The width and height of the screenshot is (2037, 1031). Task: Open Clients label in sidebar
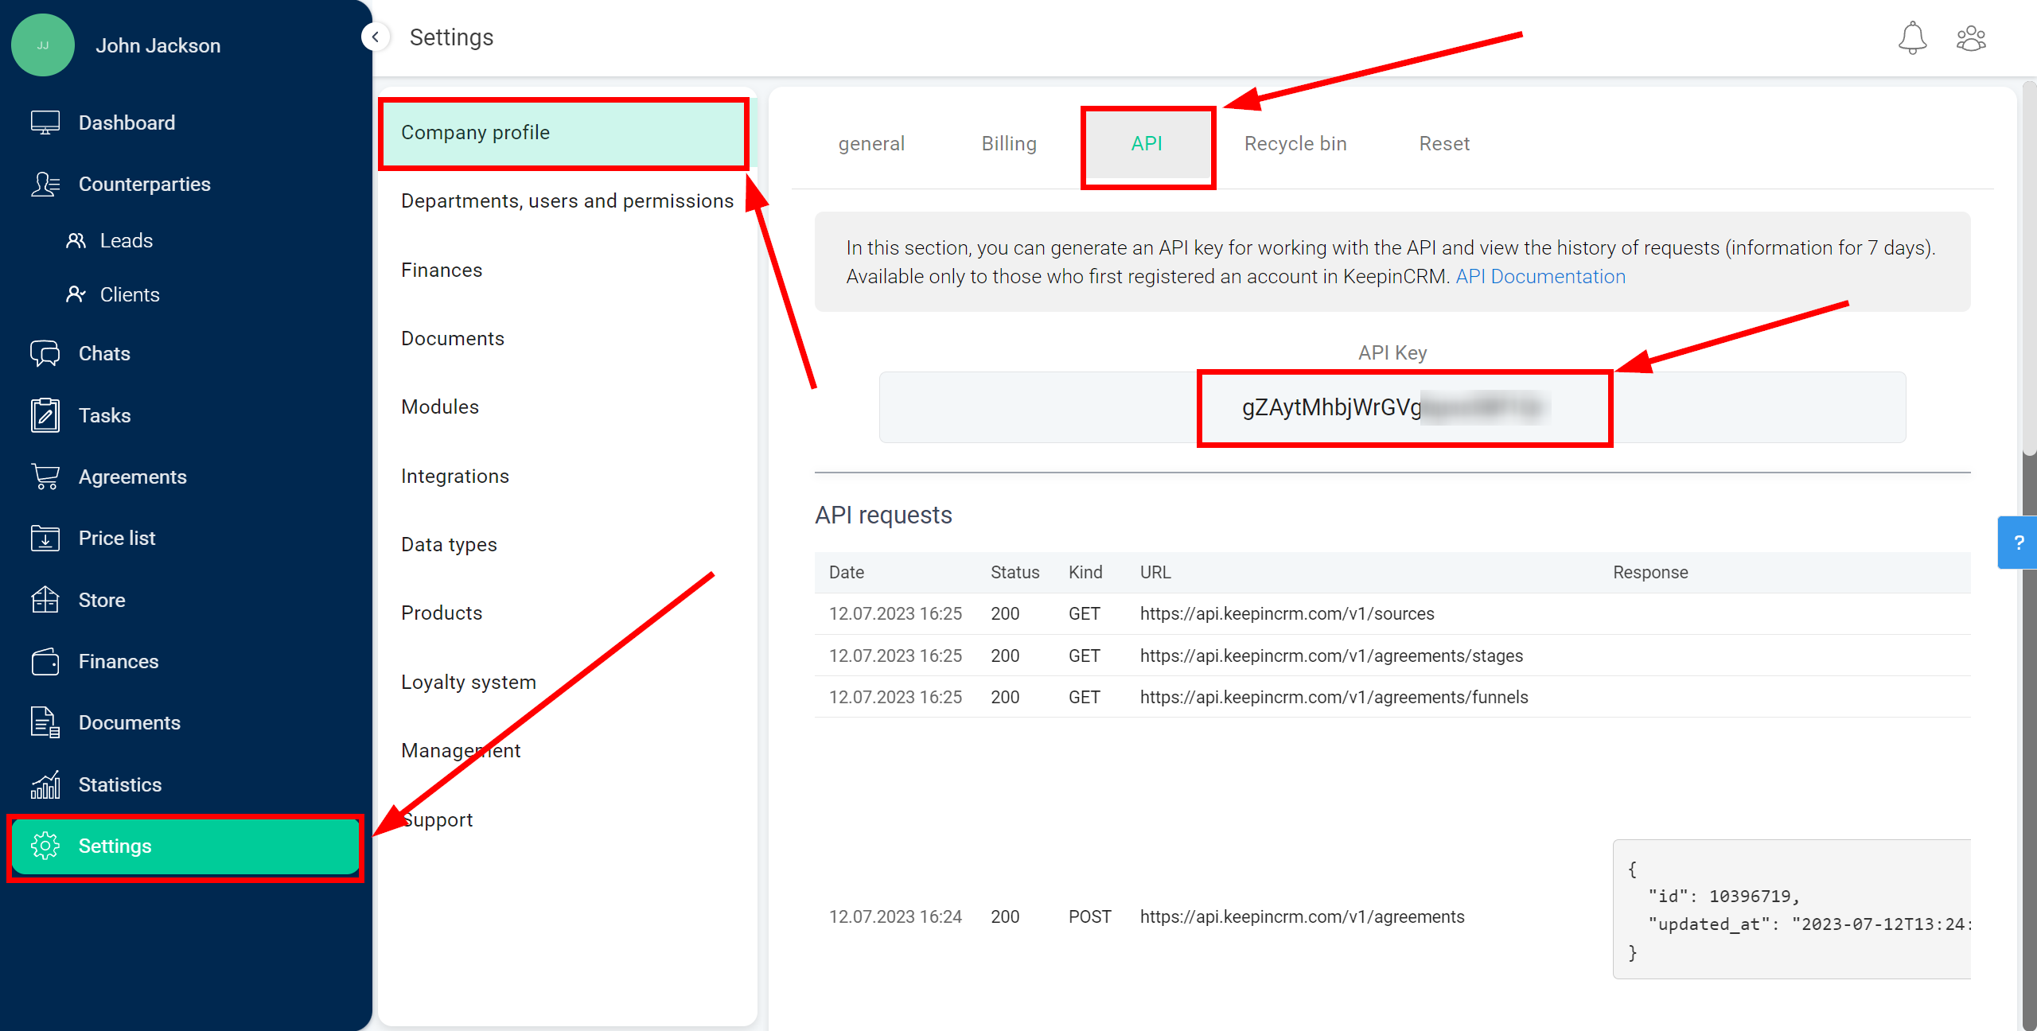pyautogui.click(x=130, y=294)
